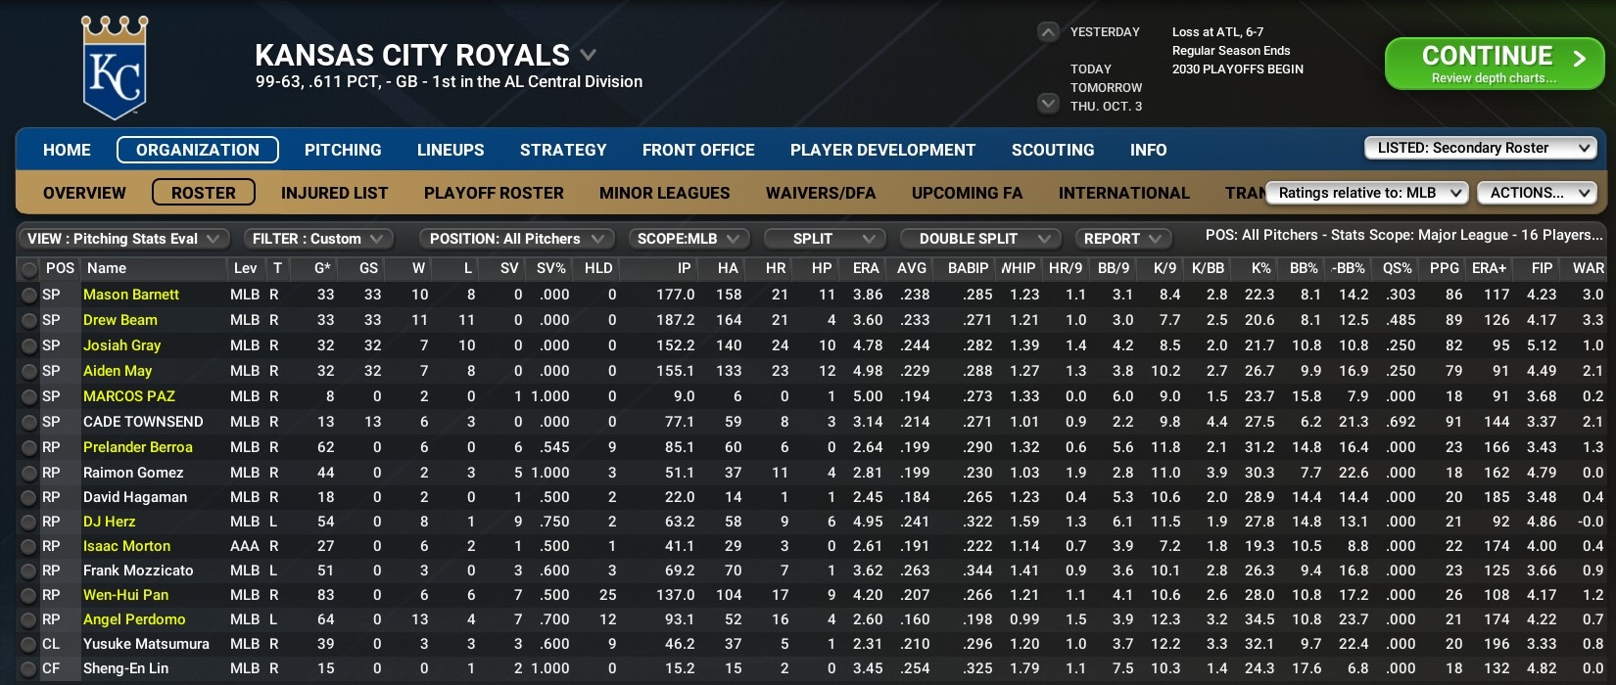
Task: Expand the POSITION: All Pitchers dropdown
Action: click(x=516, y=239)
